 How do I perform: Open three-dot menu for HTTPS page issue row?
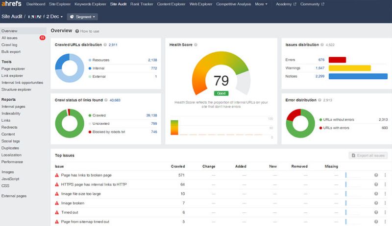tap(385, 184)
